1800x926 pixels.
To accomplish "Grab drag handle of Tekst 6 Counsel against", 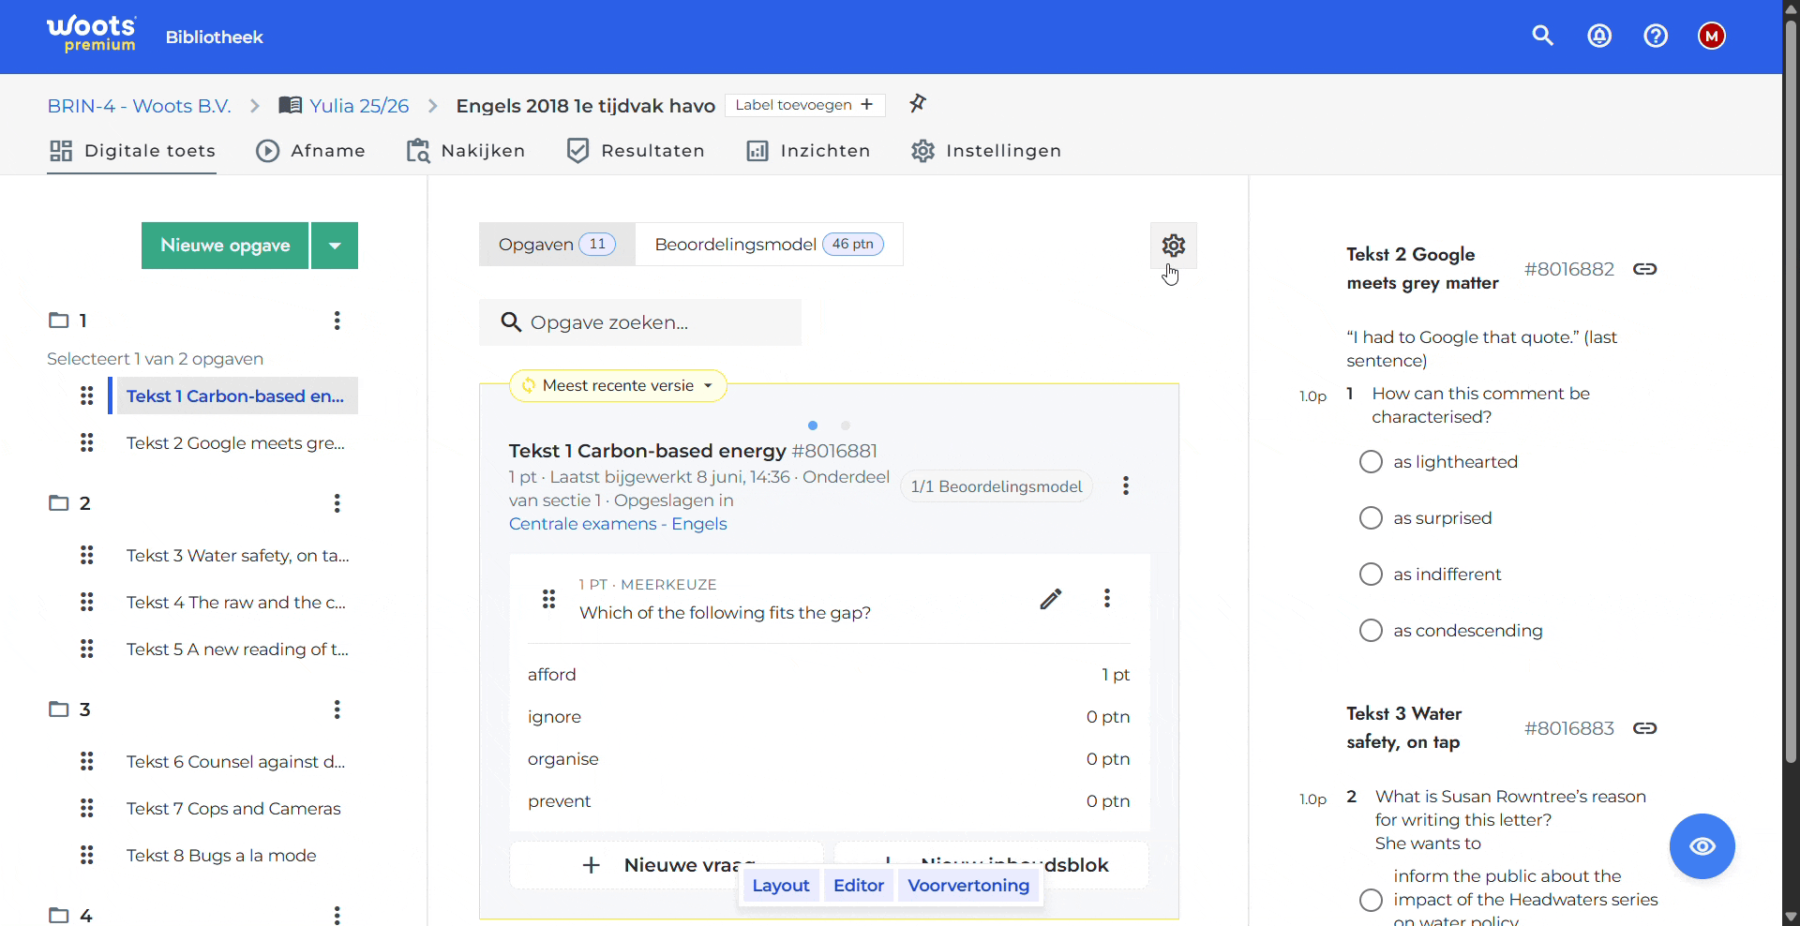I will [x=86, y=761].
